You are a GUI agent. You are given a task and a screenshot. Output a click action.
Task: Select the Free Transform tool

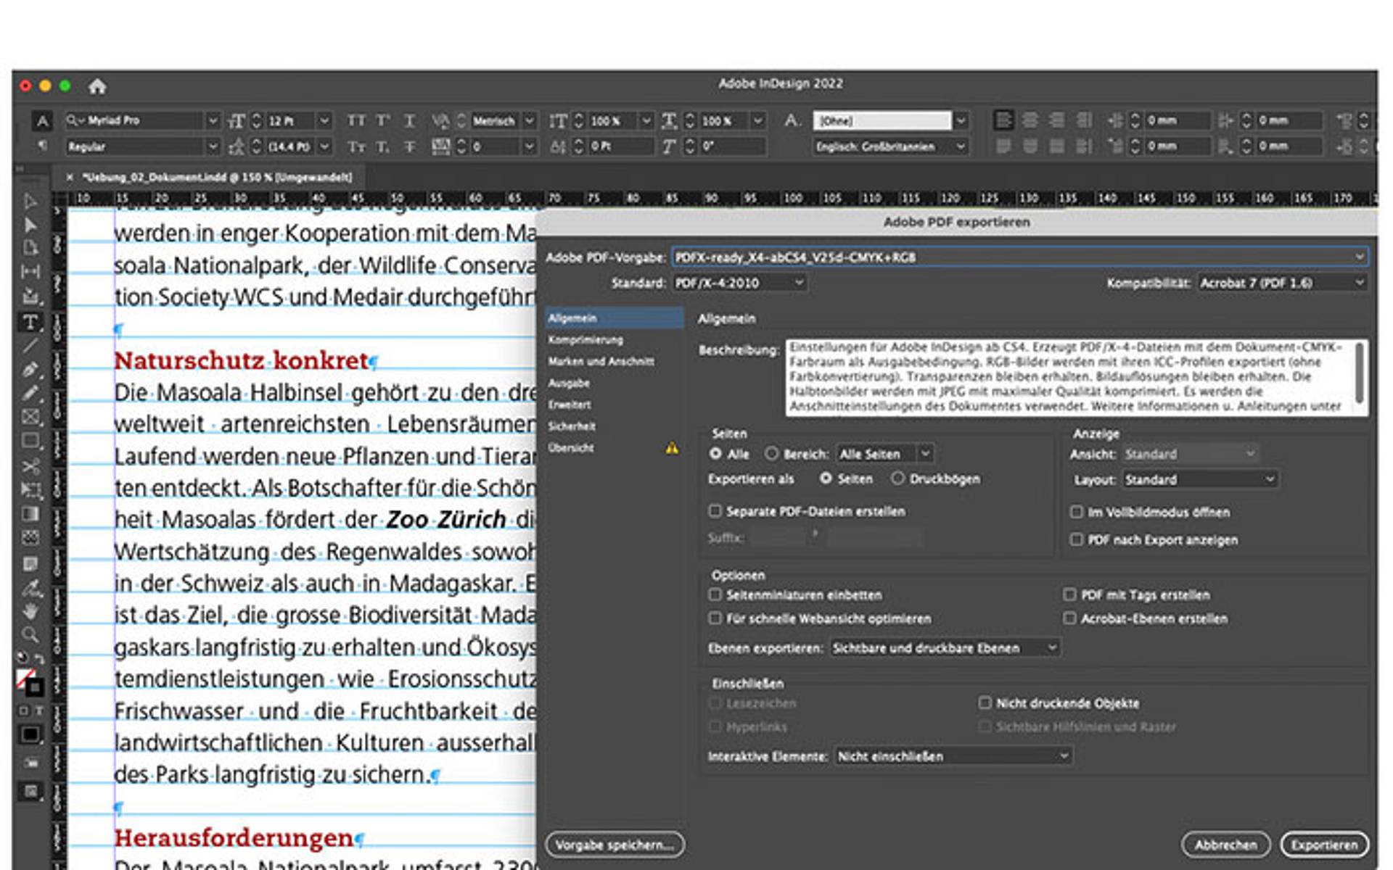(30, 490)
